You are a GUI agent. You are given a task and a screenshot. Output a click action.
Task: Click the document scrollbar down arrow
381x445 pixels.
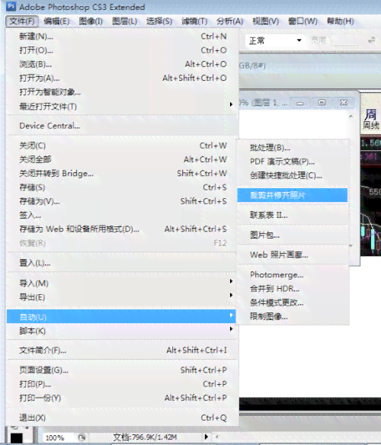click(x=351, y=246)
